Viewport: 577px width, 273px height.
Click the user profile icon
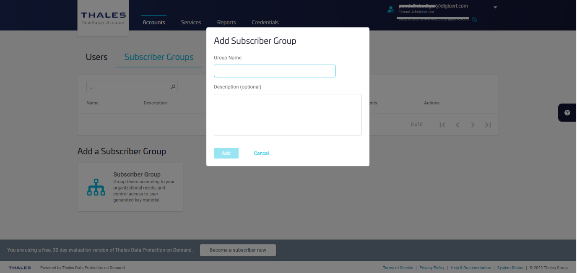tap(391, 9)
